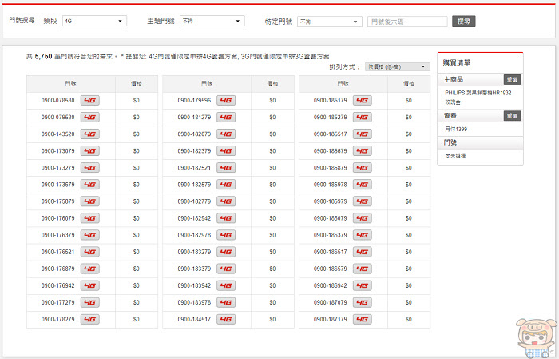Select the 4G badge for 0900-185979
This screenshot has height=359, width=559.
pos(363,201)
